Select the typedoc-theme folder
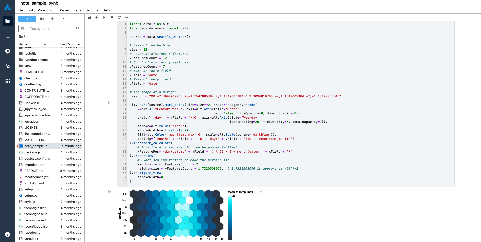This screenshot has width=481, height=242. (x=50, y=60)
